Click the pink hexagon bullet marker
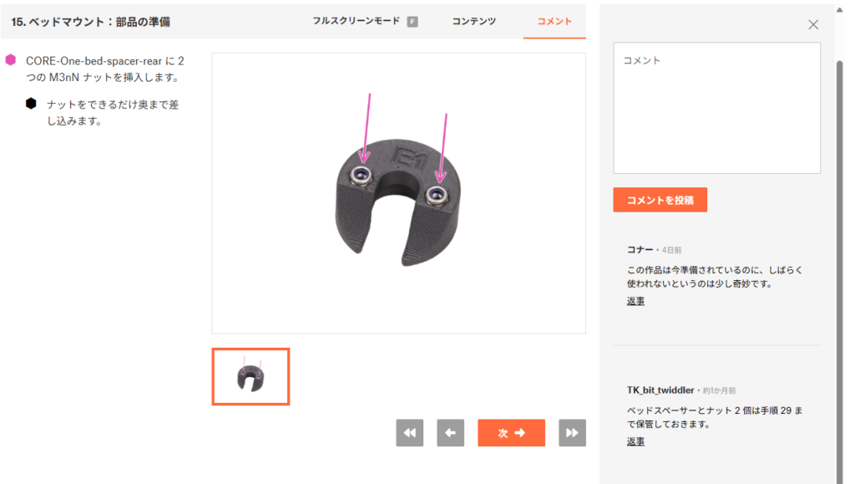 pyautogui.click(x=10, y=60)
